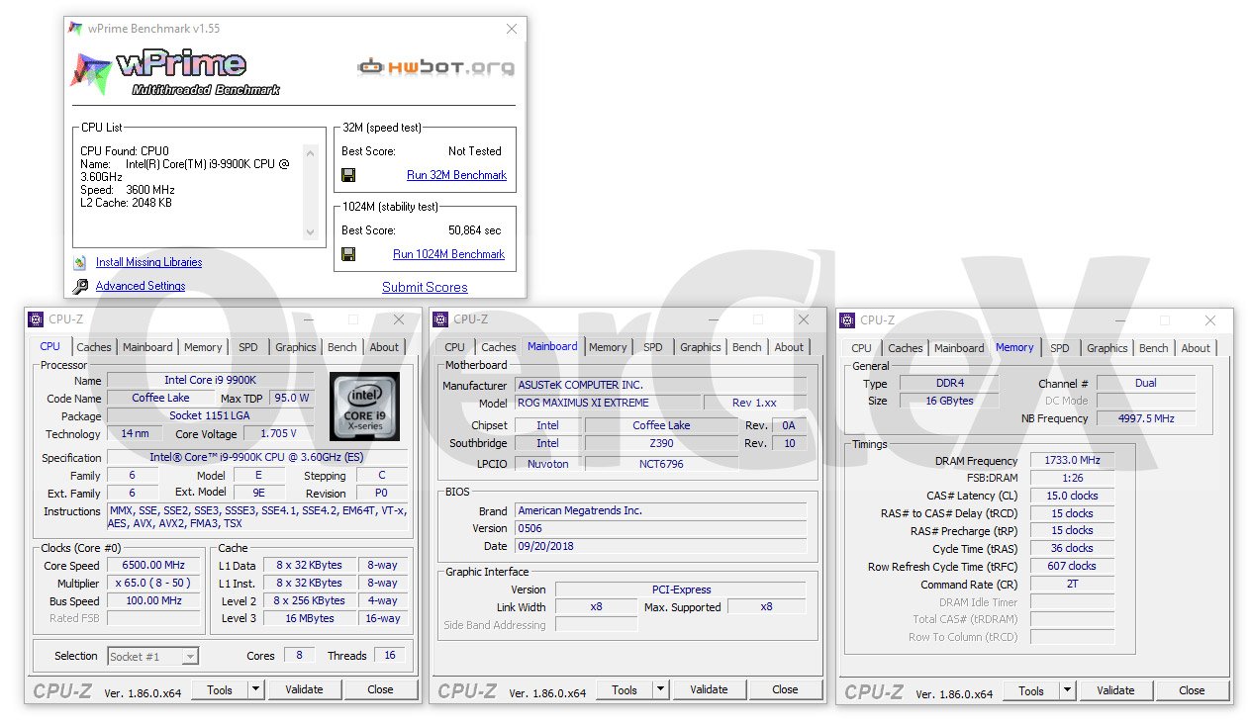This screenshot has width=1251, height=726.
Task: Click DRAM Frequency value 1733.0 MHz
Action: tap(1072, 460)
